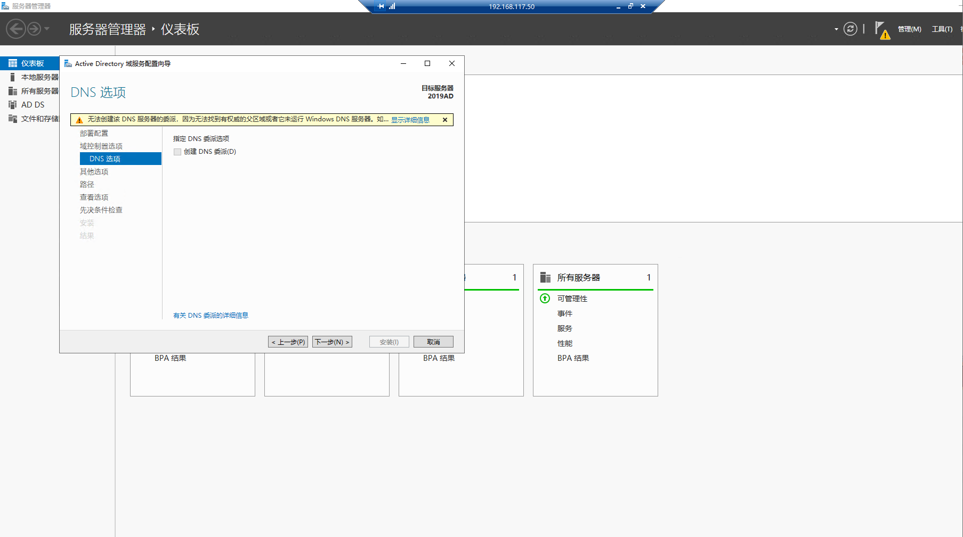Refresh the Server Manager dashboard
Image resolution: width=963 pixels, height=537 pixels.
851,29
